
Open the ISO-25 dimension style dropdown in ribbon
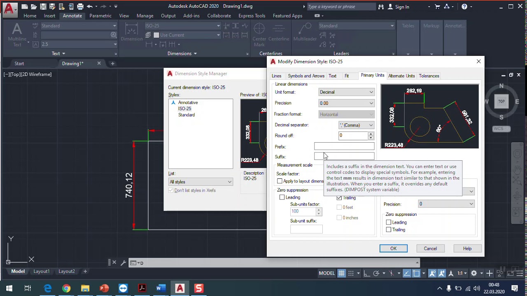click(x=183, y=25)
